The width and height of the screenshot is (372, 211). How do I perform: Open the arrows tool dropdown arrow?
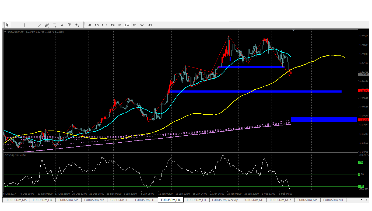pyautogui.click(x=81, y=25)
